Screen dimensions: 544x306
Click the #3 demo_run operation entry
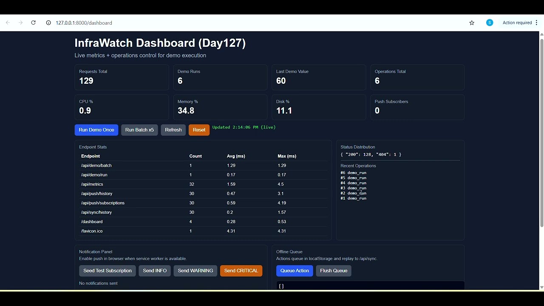click(x=353, y=188)
